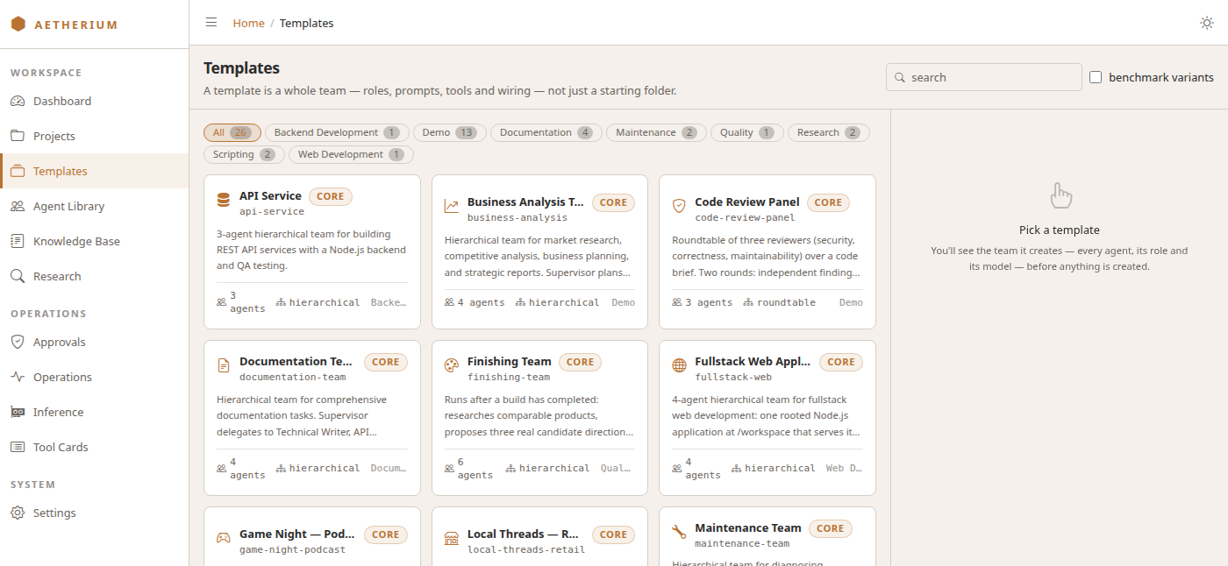Click the Game Night controller icon

click(x=224, y=538)
